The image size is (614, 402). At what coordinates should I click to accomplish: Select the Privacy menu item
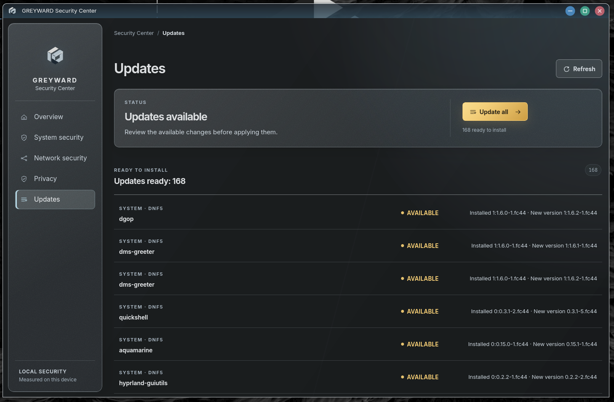[55, 179]
